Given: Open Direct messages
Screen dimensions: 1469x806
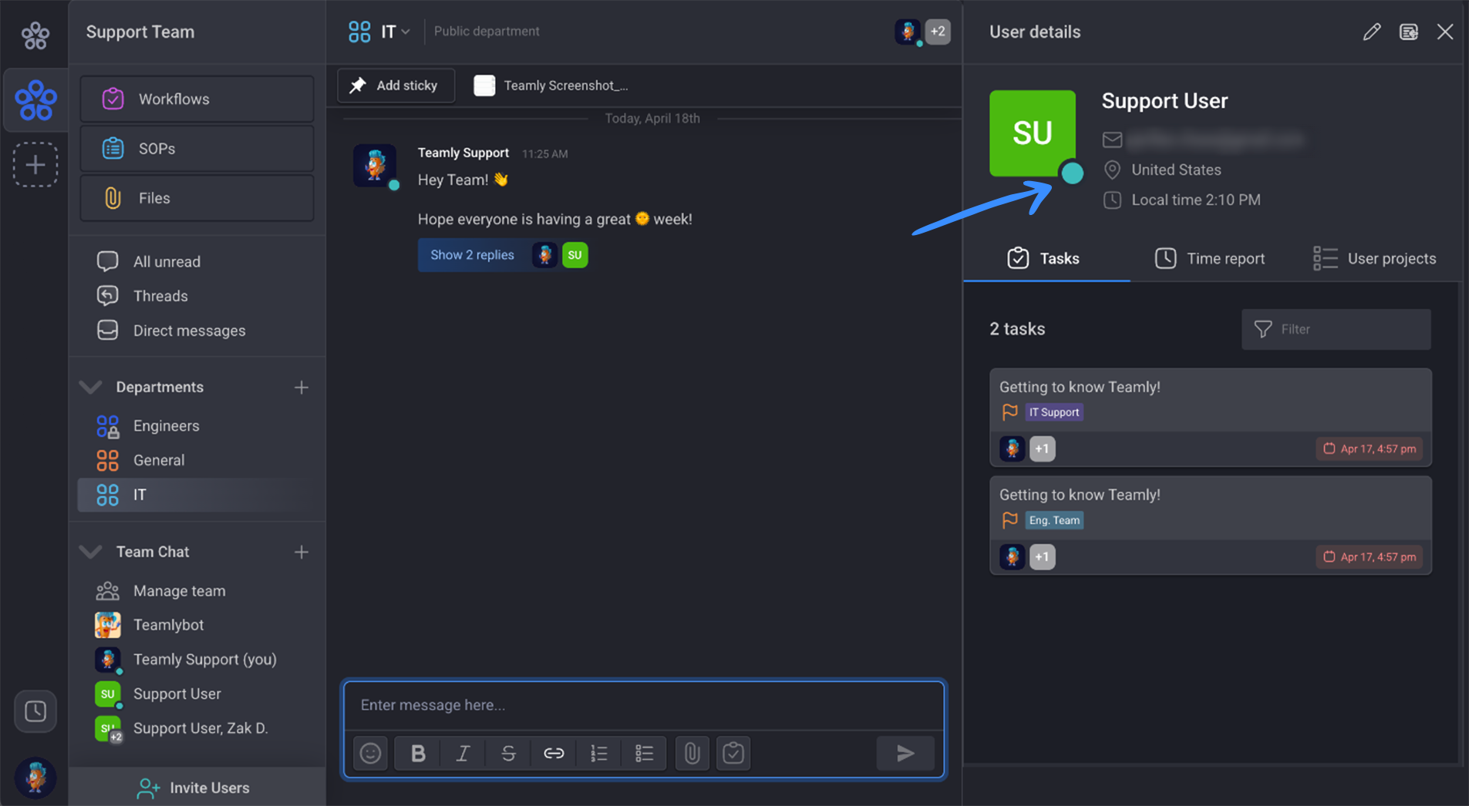Looking at the screenshot, I should click(189, 331).
